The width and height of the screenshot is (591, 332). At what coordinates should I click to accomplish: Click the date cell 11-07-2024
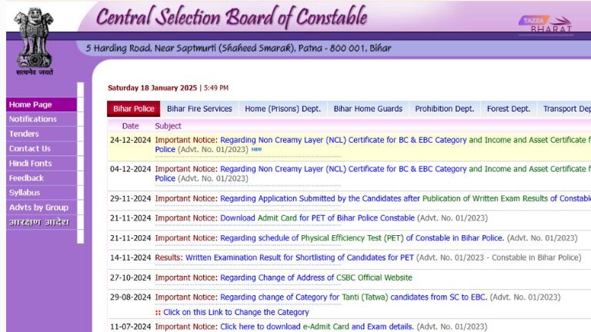point(130,327)
